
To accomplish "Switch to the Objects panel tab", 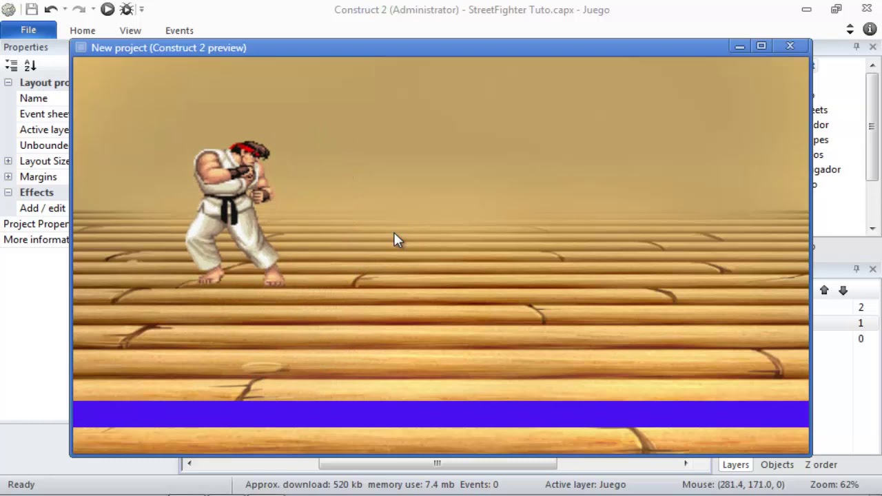I will point(777,465).
